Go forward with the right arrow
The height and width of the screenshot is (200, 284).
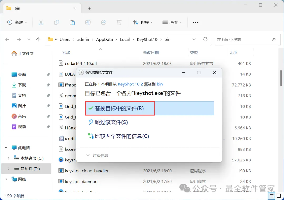coord(19,39)
